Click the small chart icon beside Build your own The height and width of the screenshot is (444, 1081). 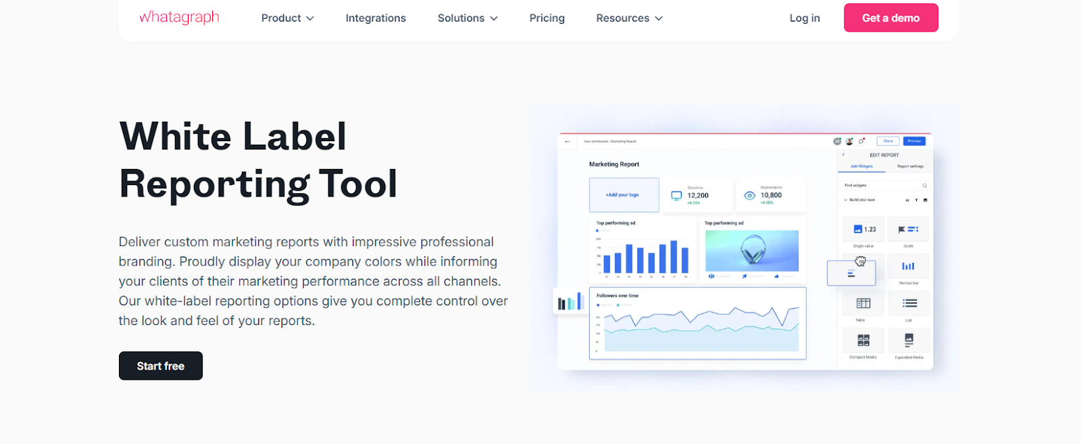(907, 200)
